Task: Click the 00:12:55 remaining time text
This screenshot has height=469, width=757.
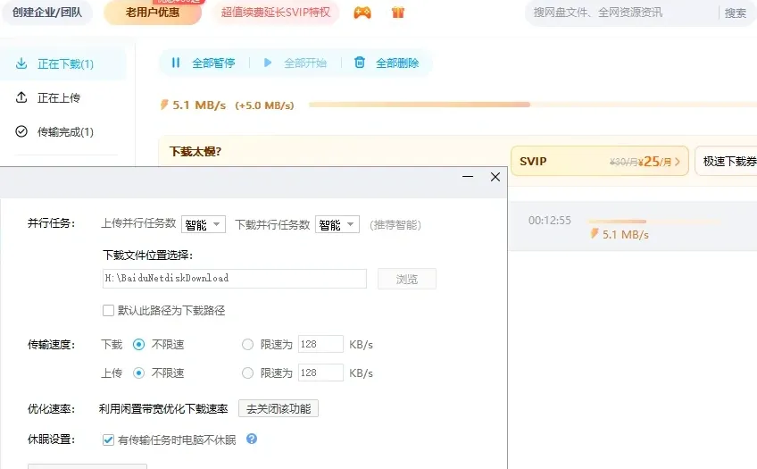Action: (549, 221)
